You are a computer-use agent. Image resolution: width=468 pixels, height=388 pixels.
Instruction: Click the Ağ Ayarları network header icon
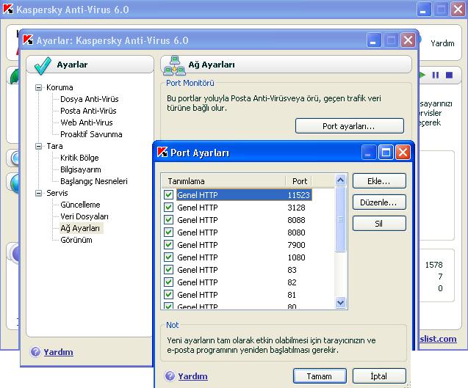[x=175, y=65]
